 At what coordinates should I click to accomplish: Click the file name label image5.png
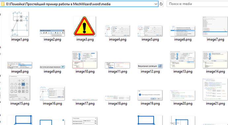tap(150, 40)
